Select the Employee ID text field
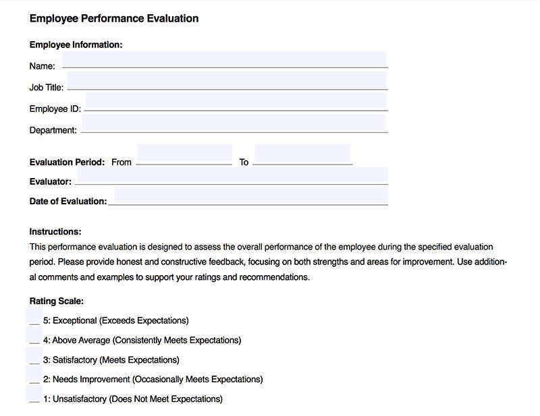Image resolution: width=540 pixels, height=416 pixels. coord(236,102)
